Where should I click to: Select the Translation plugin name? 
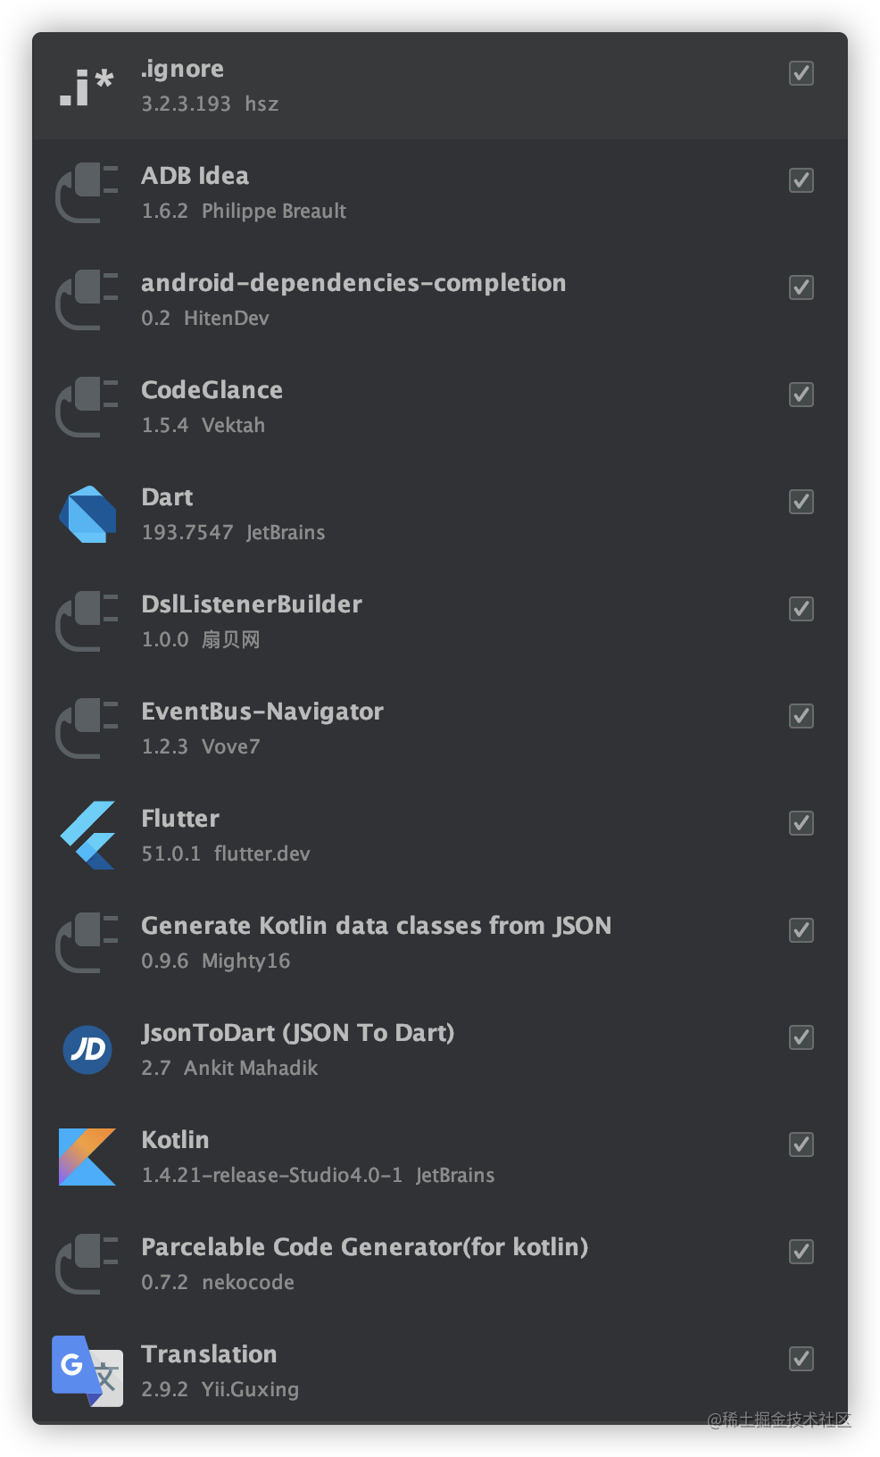[x=209, y=1354]
